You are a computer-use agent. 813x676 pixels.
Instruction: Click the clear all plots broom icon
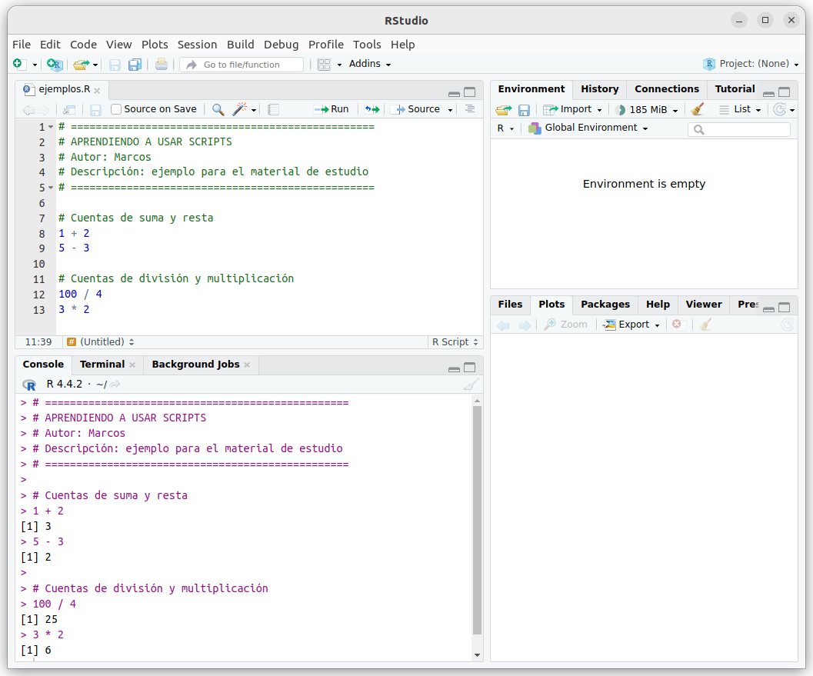705,325
